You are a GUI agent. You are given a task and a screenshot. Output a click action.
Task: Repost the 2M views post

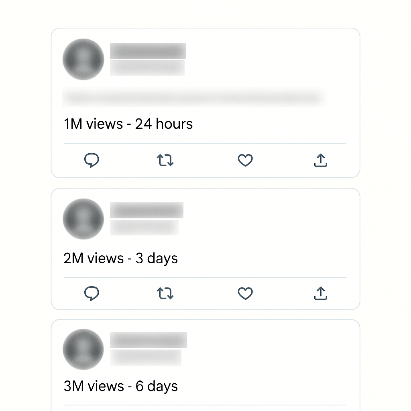(x=165, y=294)
